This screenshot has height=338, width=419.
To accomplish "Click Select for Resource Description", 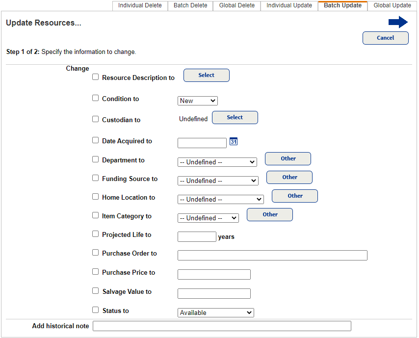I will pos(206,75).
